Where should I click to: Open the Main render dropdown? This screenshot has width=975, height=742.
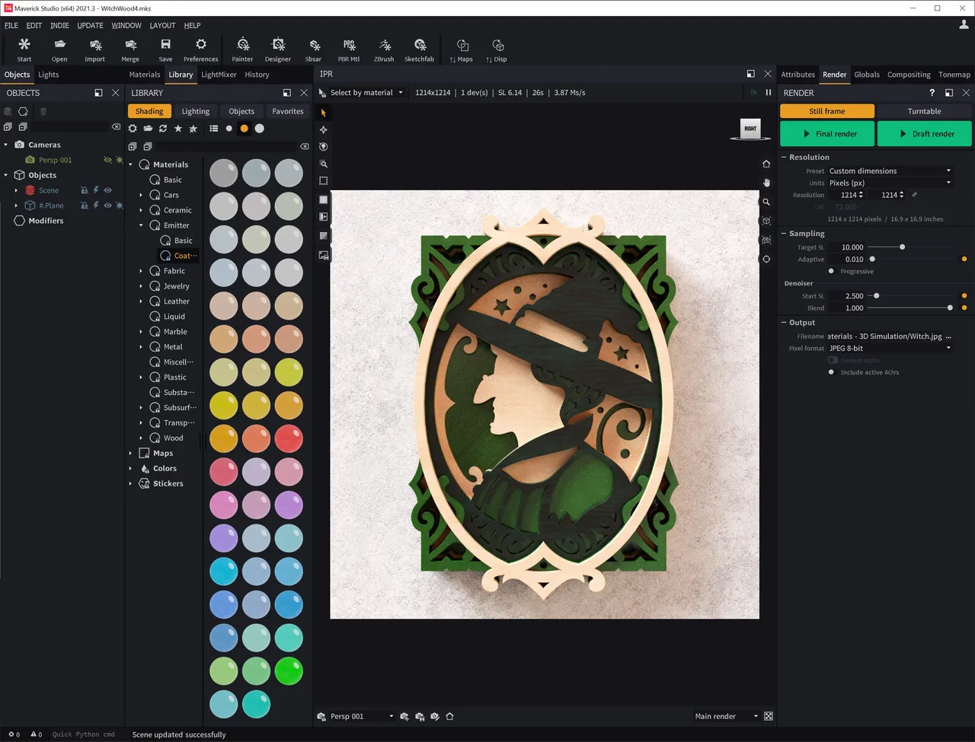[727, 716]
